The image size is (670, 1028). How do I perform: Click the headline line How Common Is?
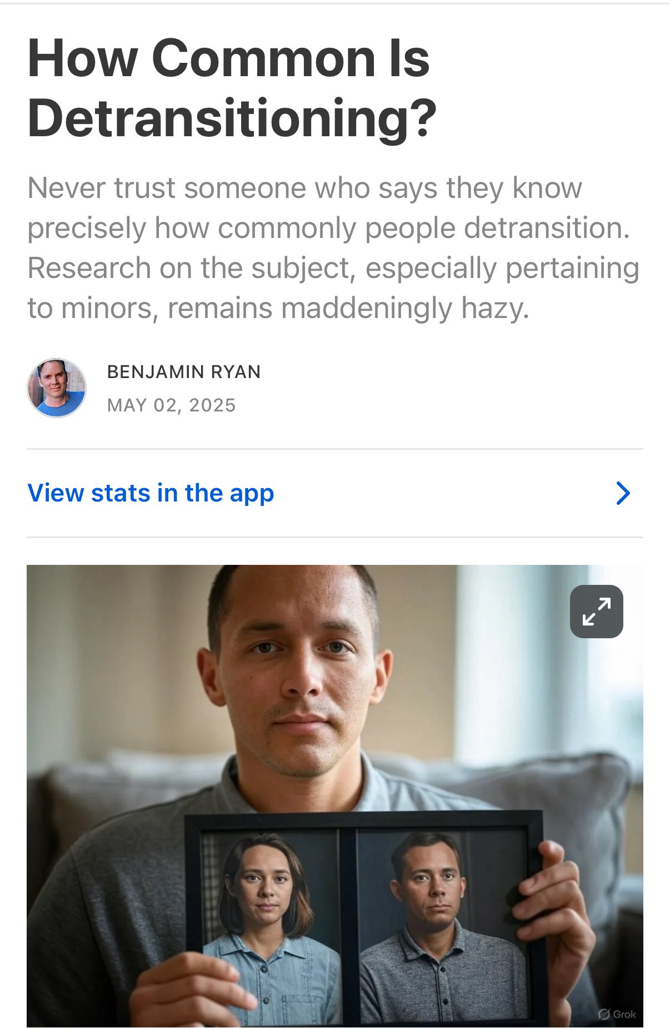[229, 58]
